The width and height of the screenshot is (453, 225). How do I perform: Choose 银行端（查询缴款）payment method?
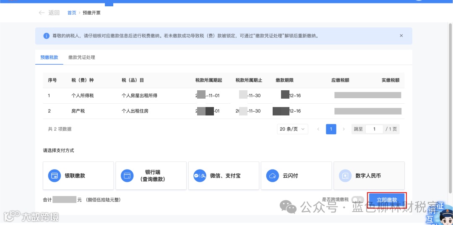pyautogui.click(x=151, y=175)
